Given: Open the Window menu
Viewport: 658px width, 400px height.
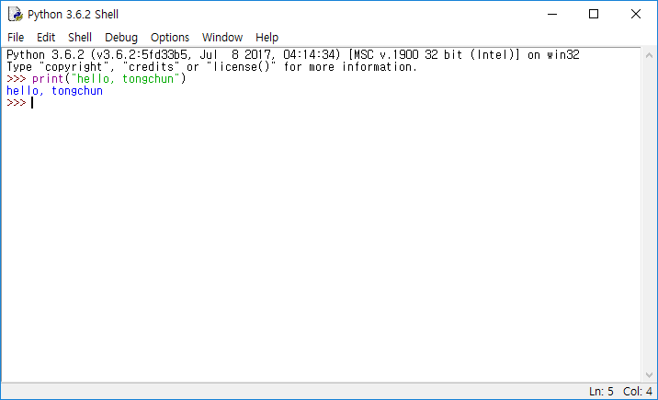Looking at the screenshot, I should click(x=222, y=38).
